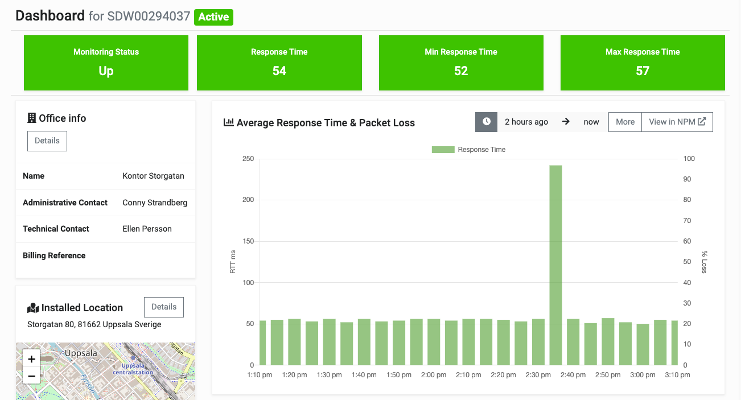Open the 'now' end time selector
The width and height of the screenshot is (741, 400).
591,121
